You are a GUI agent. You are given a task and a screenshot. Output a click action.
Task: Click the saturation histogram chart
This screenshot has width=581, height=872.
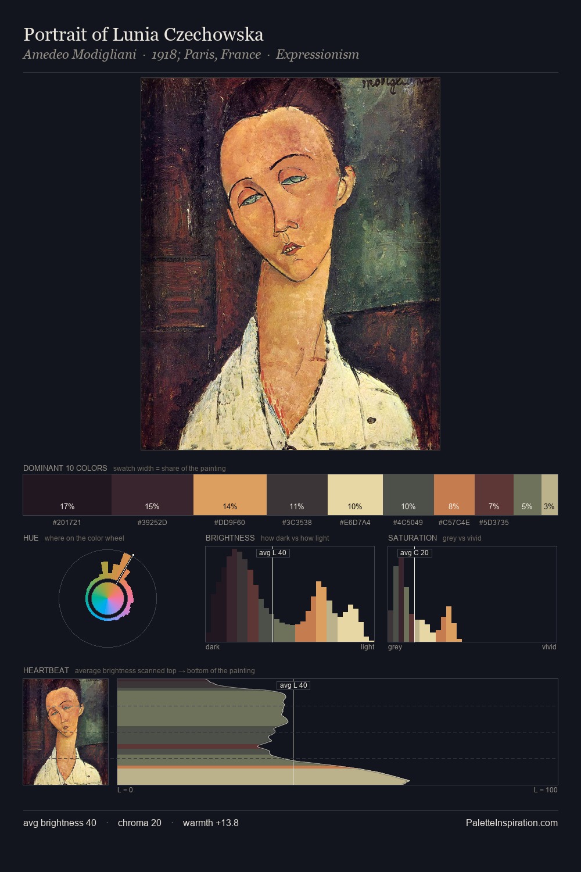tap(472, 594)
